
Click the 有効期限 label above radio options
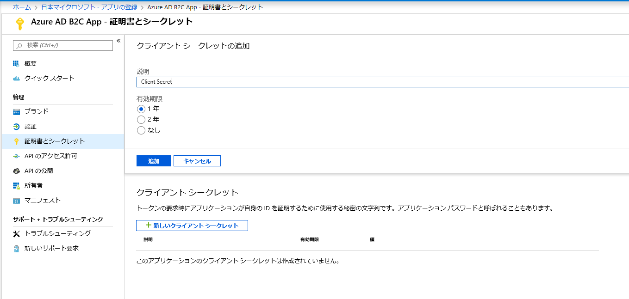pyautogui.click(x=149, y=99)
